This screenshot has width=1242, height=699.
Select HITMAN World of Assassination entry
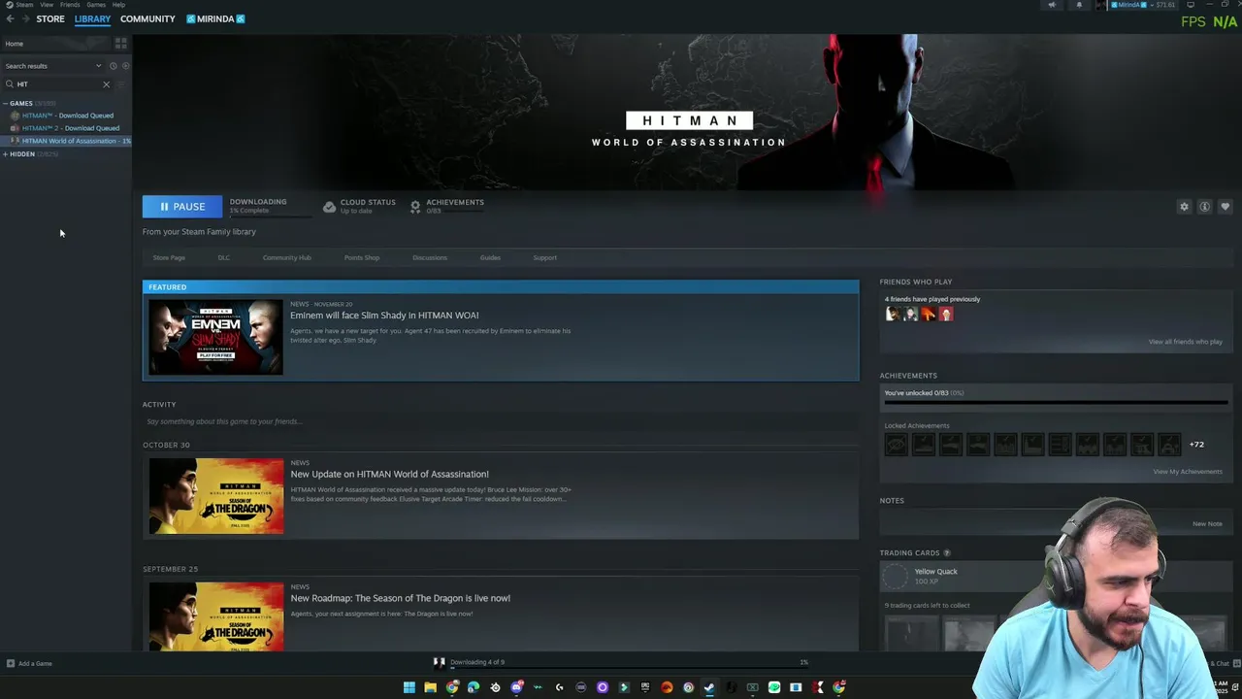(x=67, y=141)
